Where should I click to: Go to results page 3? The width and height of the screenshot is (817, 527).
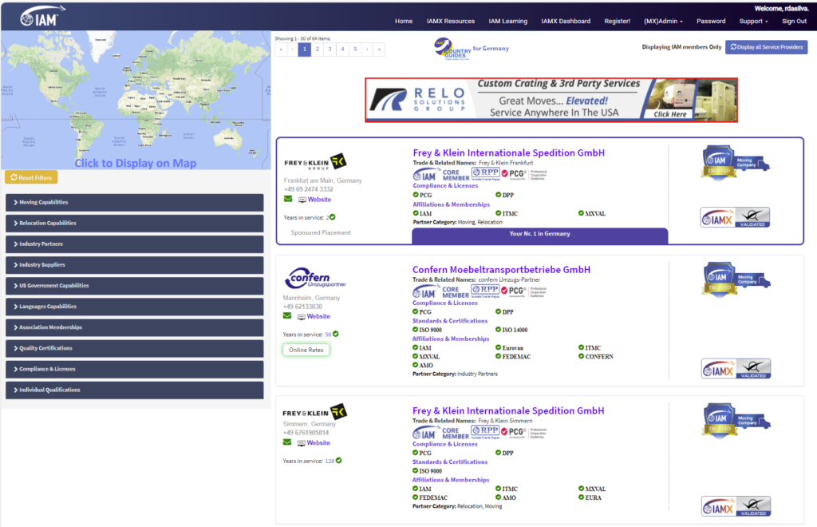[330, 50]
